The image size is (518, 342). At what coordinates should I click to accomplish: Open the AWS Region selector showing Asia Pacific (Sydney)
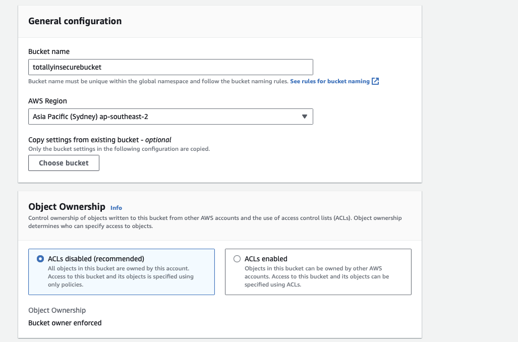[x=170, y=117]
